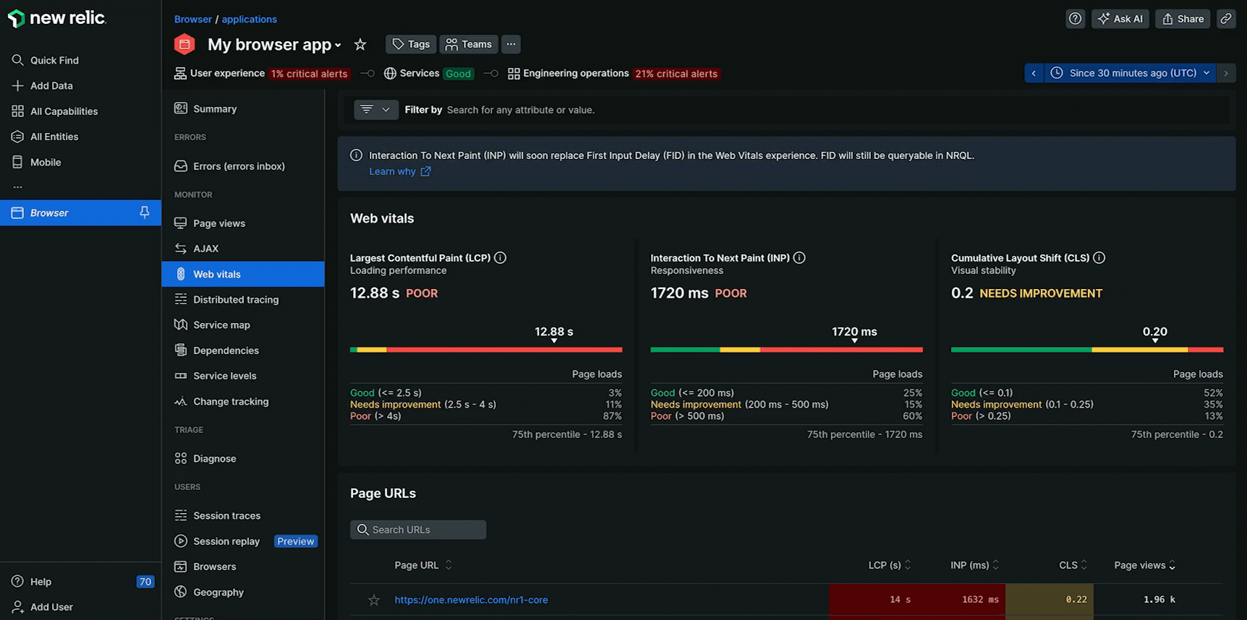Click the INP info icon

click(x=799, y=258)
